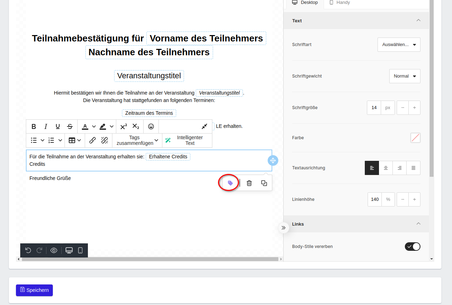Image resolution: width=452 pixels, height=305 pixels.
Task: Open the Schriftgewicht Normal dropdown
Action: click(404, 76)
